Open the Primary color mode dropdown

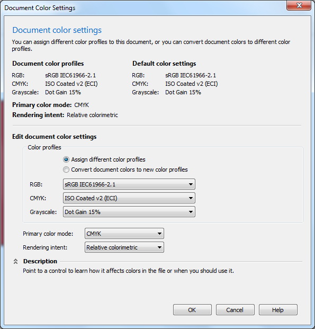click(x=124, y=234)
